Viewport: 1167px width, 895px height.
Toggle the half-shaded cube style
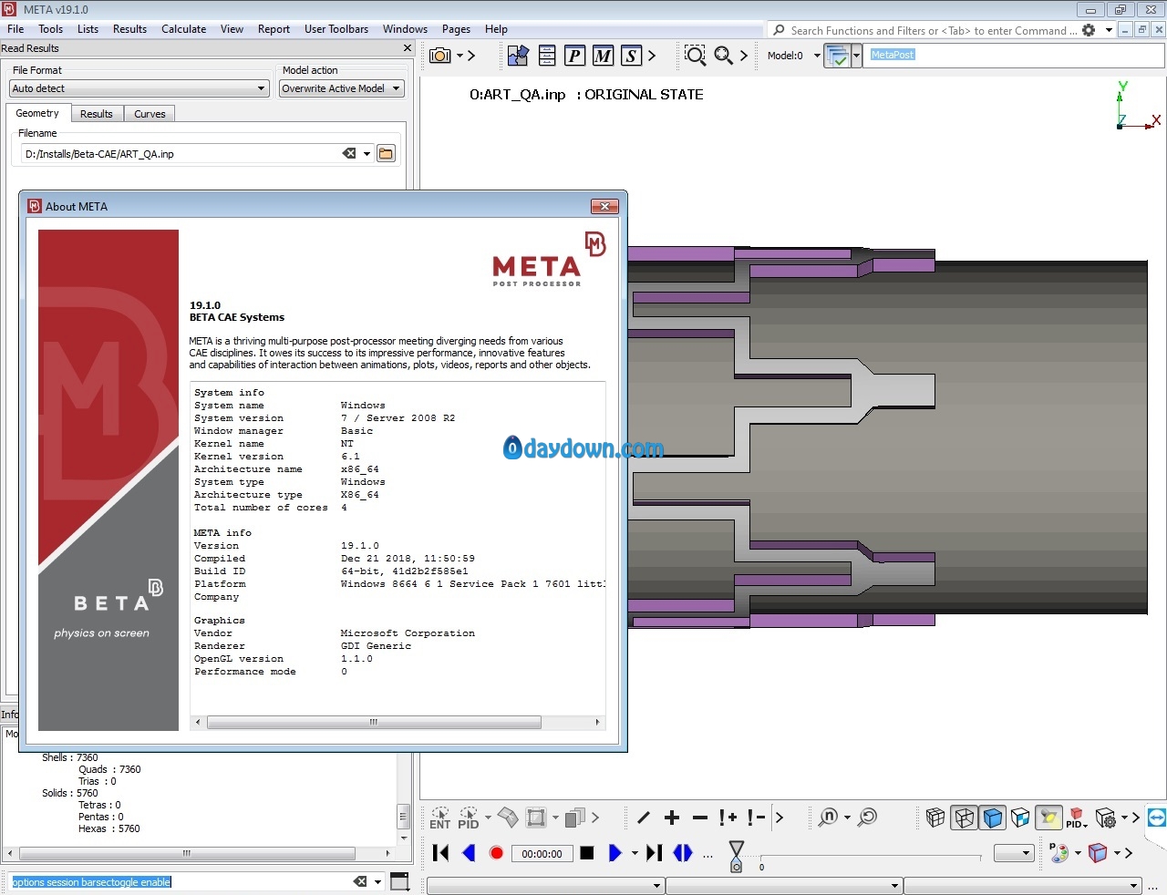tap(1021, 818)
